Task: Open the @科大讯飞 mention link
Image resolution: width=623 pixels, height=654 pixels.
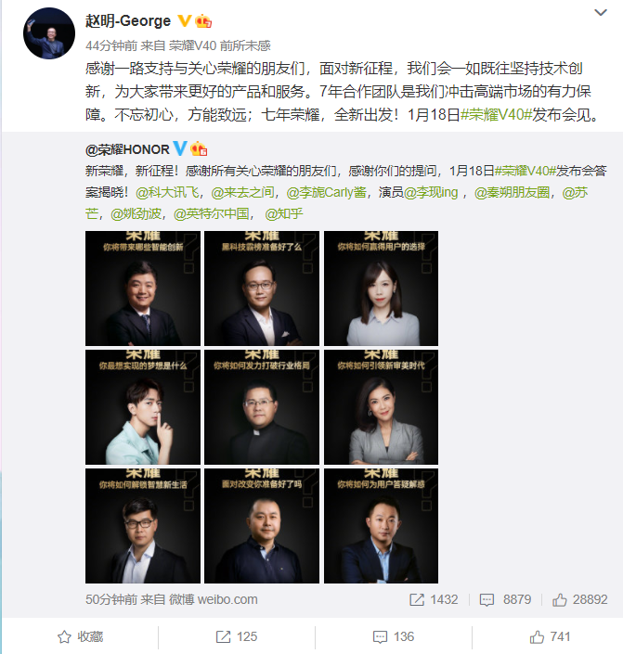Action: pyautogui.click(x=167, y=192)
